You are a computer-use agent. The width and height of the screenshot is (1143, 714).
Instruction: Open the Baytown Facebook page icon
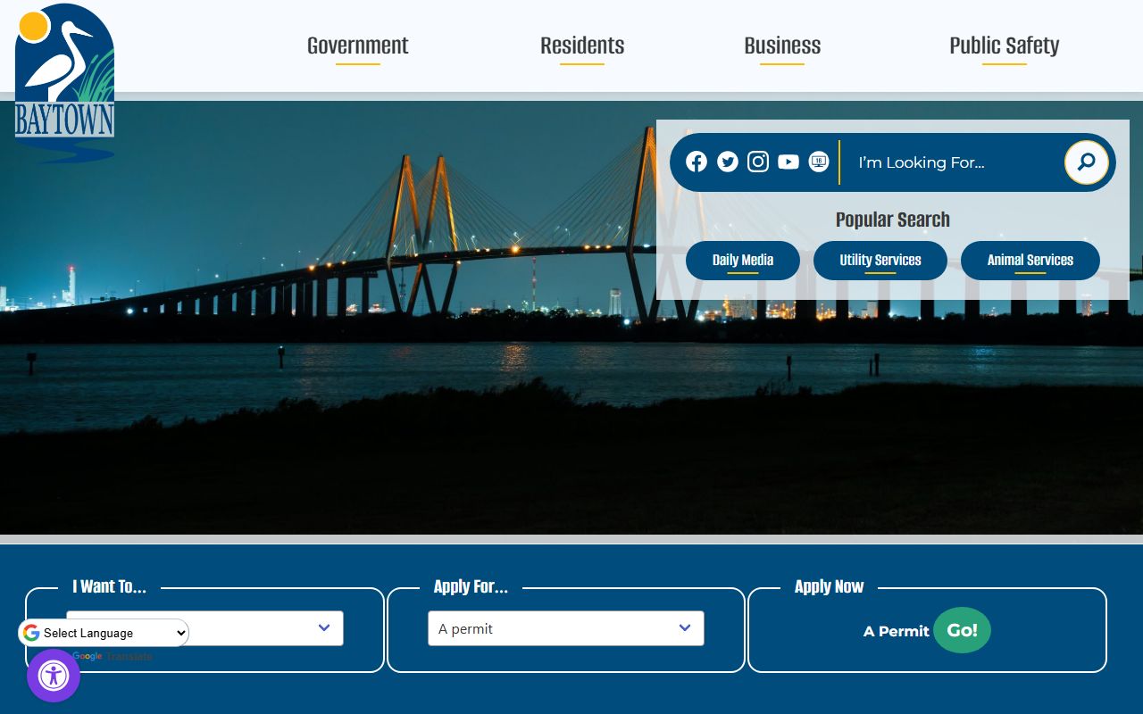[x=697, y=162]
